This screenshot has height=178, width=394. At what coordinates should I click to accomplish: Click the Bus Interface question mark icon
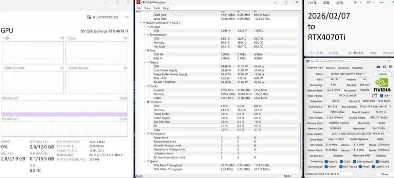pyautogui.click(x=390, y=107)
